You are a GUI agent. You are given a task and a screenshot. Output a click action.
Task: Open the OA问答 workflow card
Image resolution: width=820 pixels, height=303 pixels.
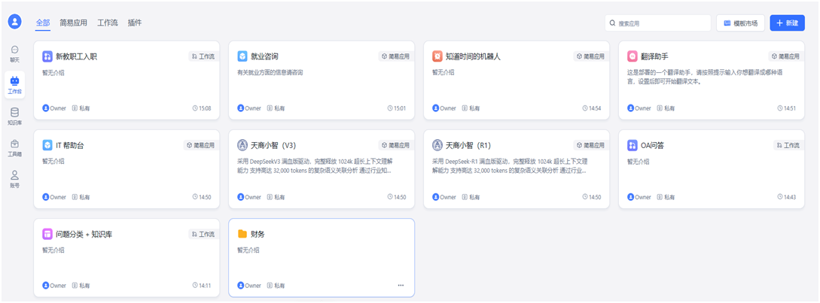[x=711, y=169]
